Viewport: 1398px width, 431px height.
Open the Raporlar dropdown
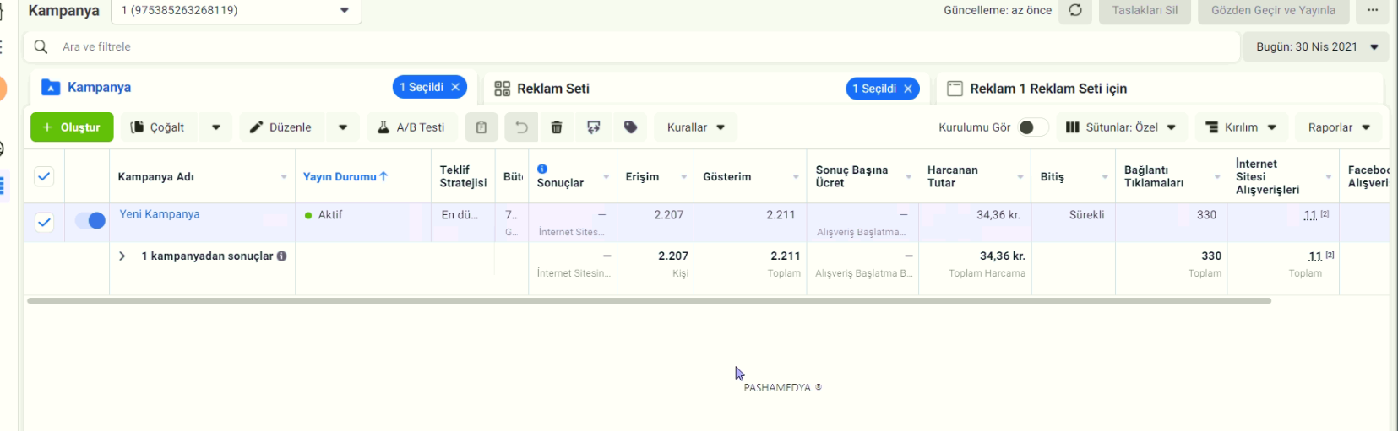coord(1339,127)
